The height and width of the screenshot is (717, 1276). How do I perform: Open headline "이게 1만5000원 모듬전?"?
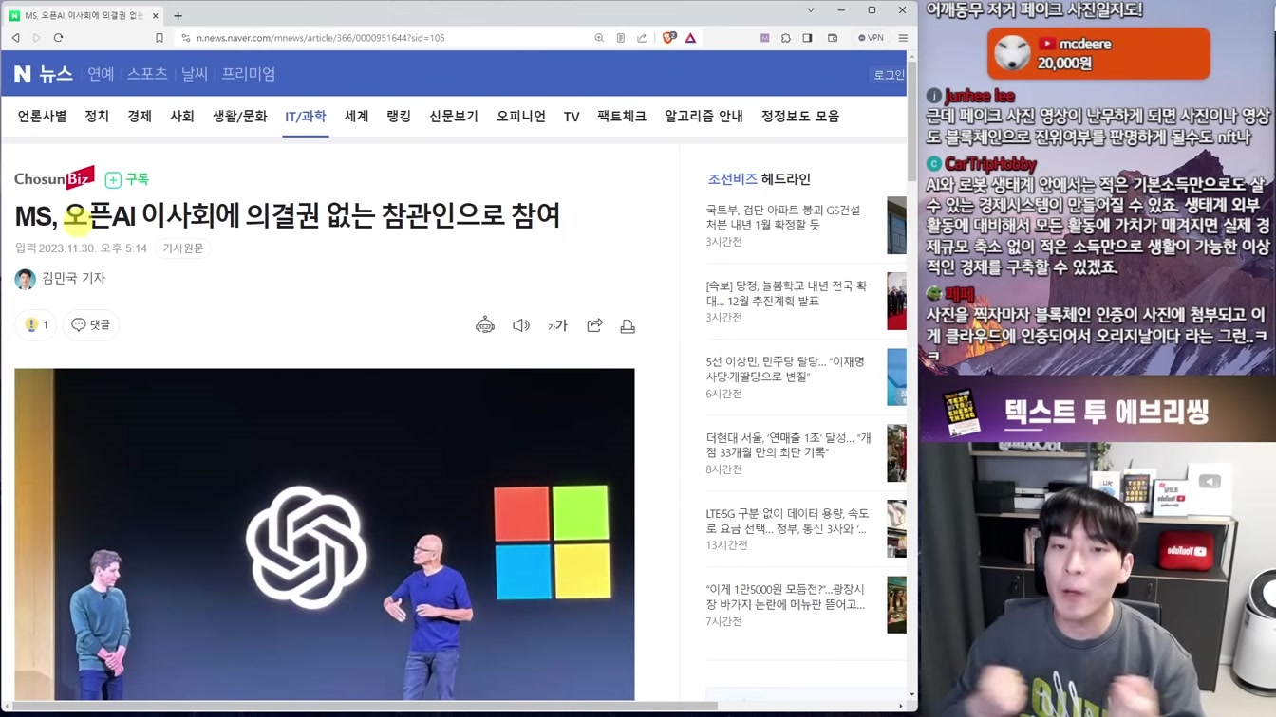pyautogui.click(x=786, y=597)
